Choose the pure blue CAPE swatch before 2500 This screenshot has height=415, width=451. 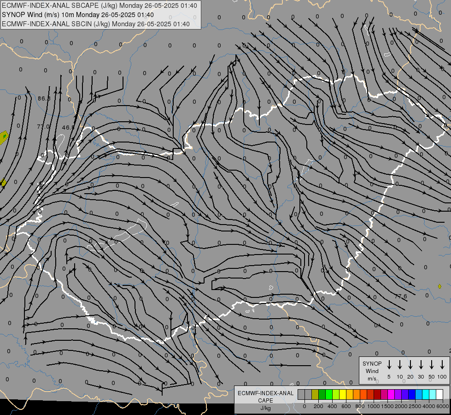(412, 395)
